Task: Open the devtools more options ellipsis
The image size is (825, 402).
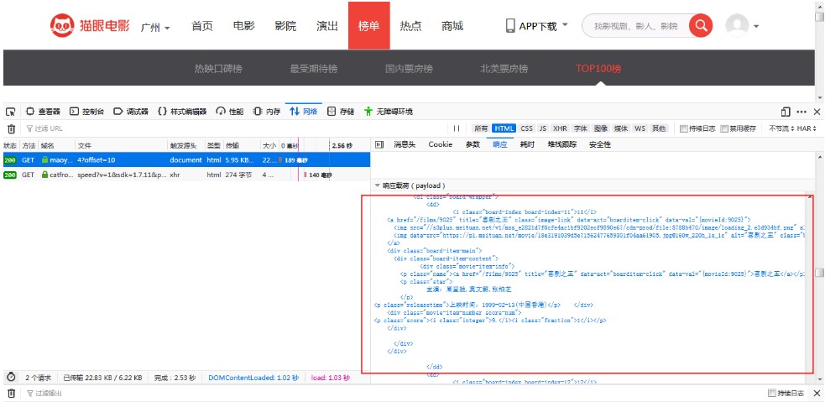Action: (x=802, y=112)
